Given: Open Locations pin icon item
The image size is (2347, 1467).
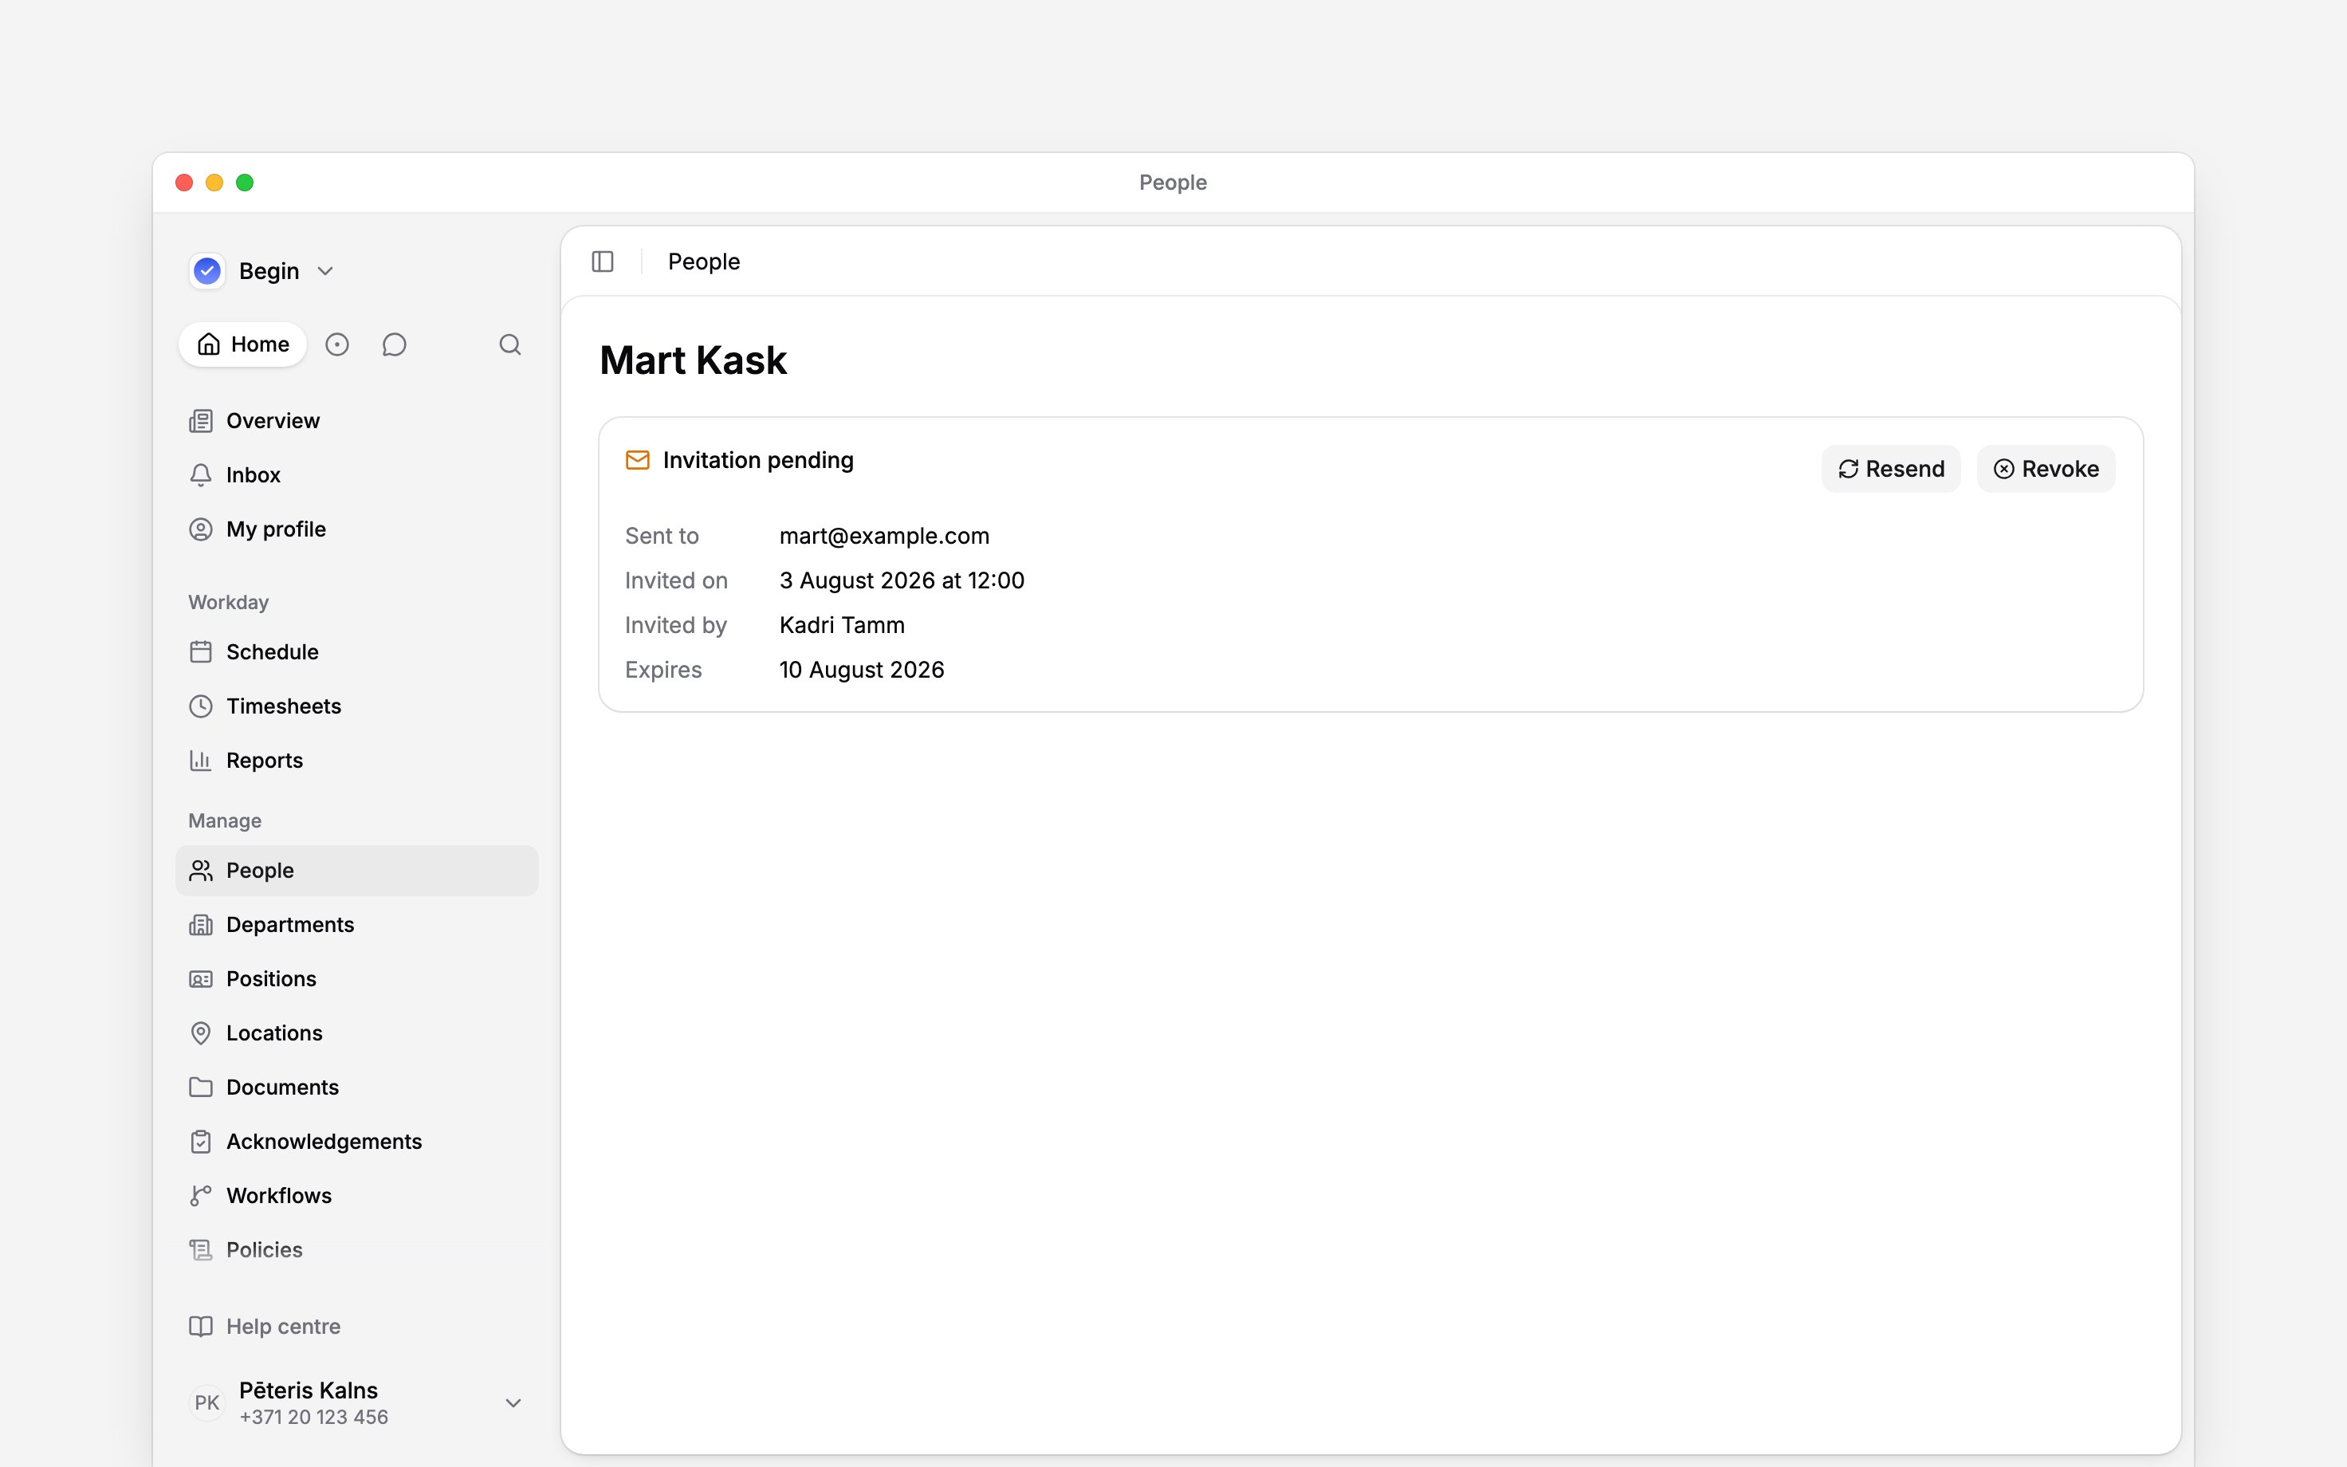Looking at the screenshot, I should pyautogui.click(x=201, y=1033).
